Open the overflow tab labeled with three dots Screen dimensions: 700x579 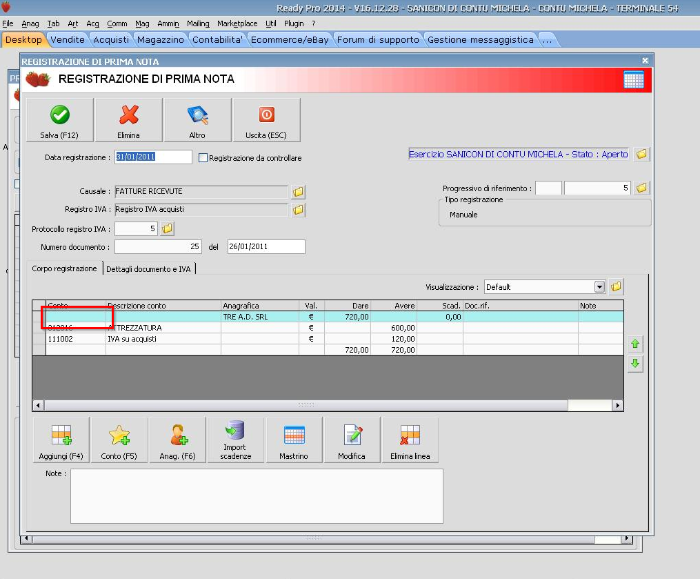point(548,40)
